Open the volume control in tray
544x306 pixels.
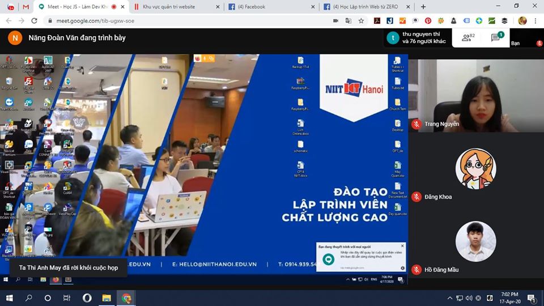[x=469, y=298]
